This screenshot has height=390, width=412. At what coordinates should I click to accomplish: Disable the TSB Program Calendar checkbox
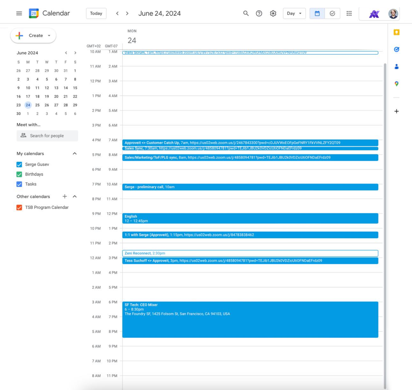19,208
